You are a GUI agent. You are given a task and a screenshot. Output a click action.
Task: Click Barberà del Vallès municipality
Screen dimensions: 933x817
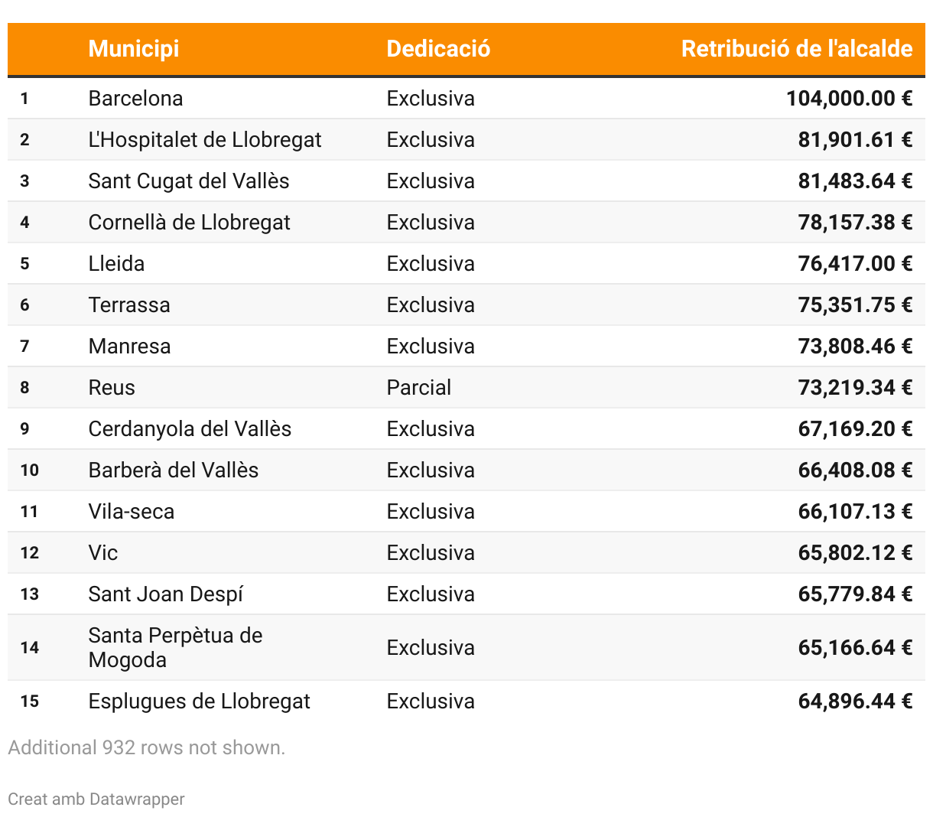tap(174, 470)
